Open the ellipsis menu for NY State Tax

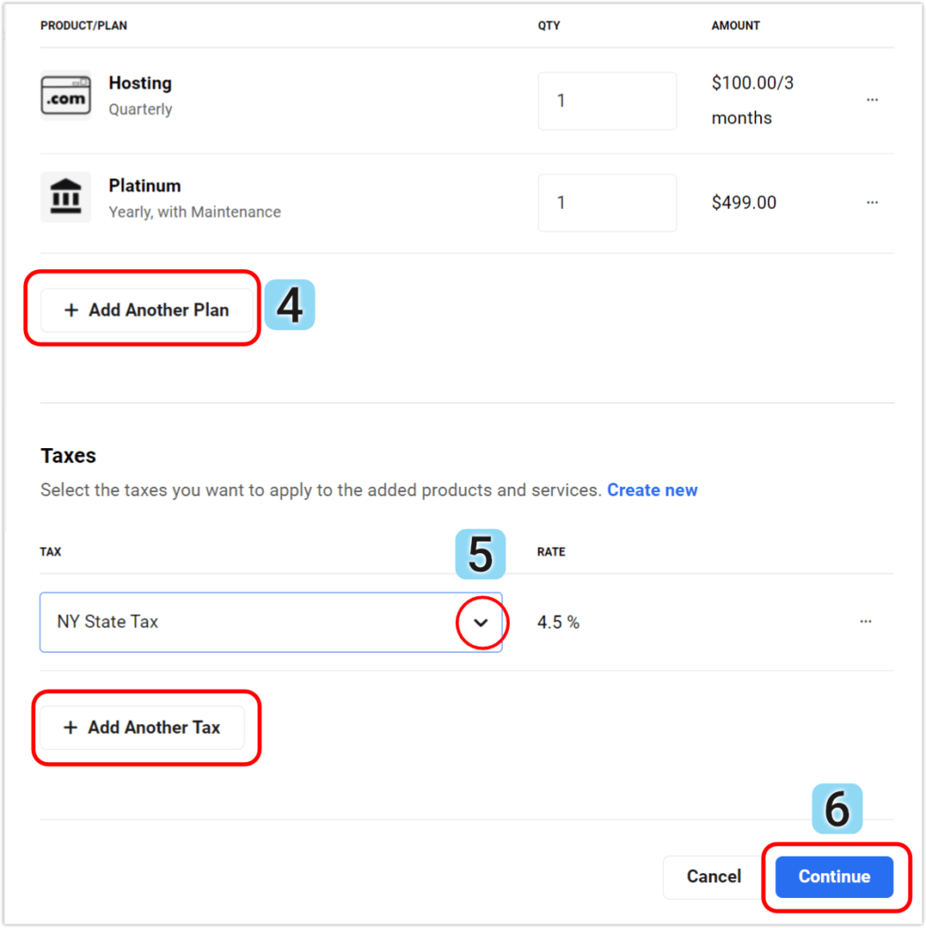pos(865,622)
